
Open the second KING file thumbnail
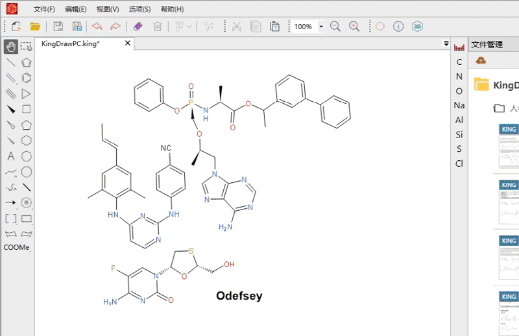(x=509, y=202)
